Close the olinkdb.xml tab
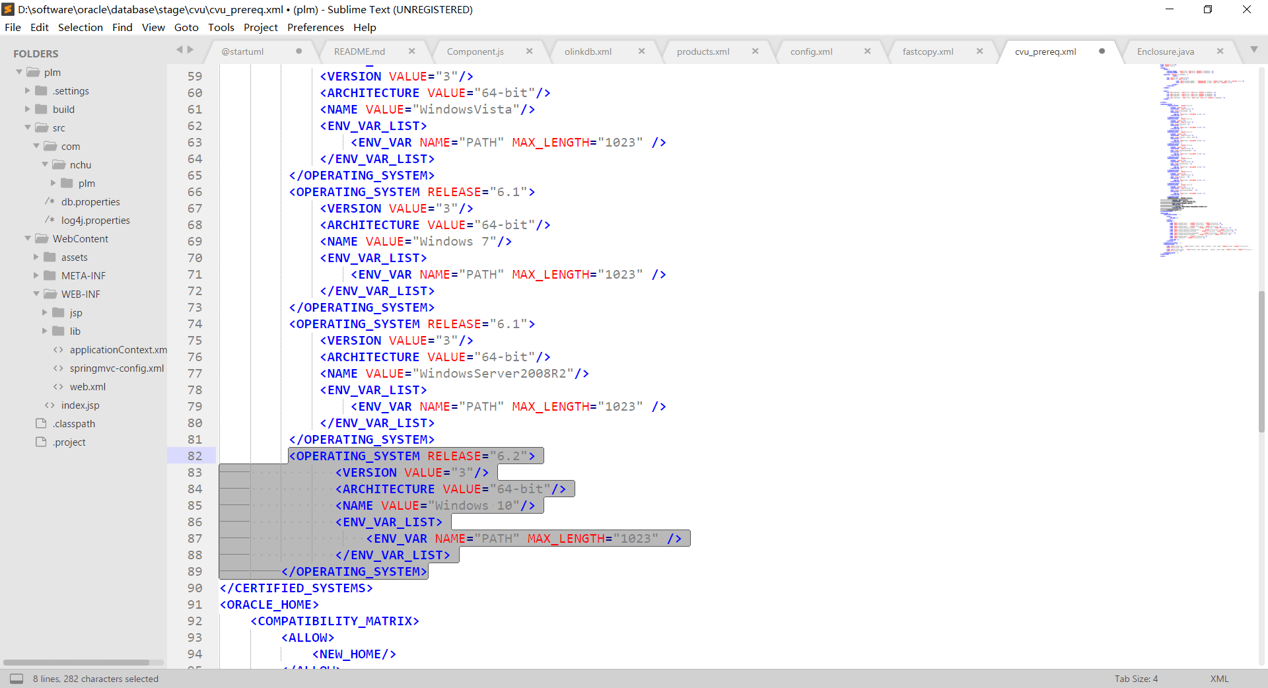1268x688 pixels. point(641,52)
